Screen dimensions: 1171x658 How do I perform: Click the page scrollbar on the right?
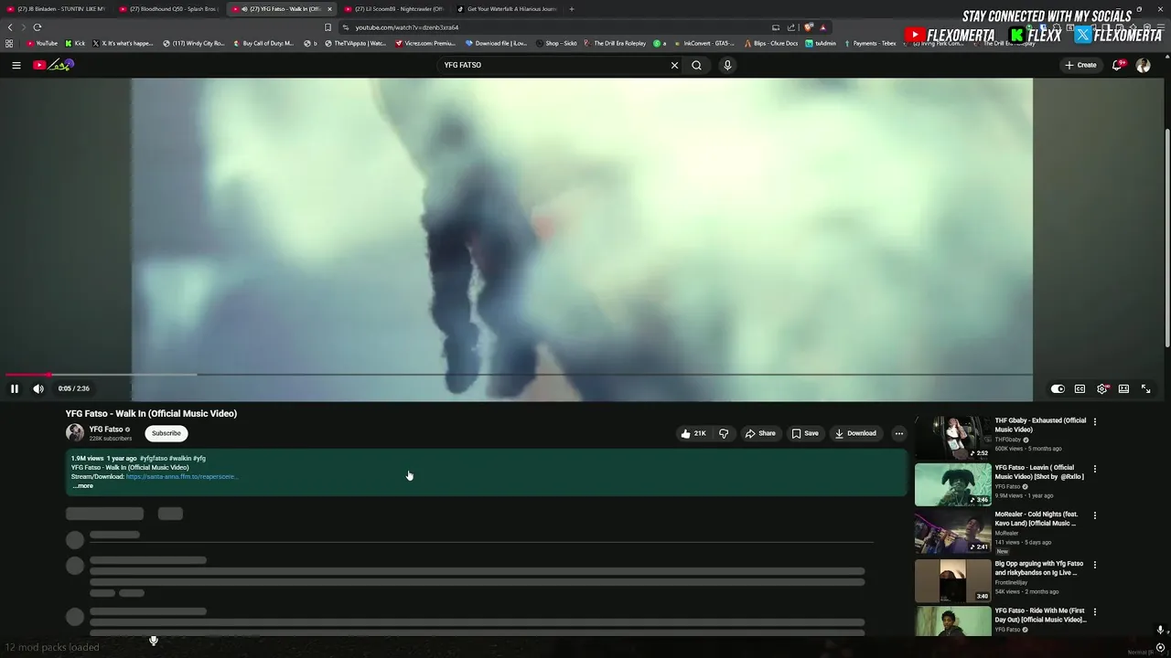point(1166,238)
